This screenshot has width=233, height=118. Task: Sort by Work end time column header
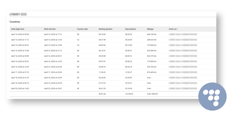point(50,29)
